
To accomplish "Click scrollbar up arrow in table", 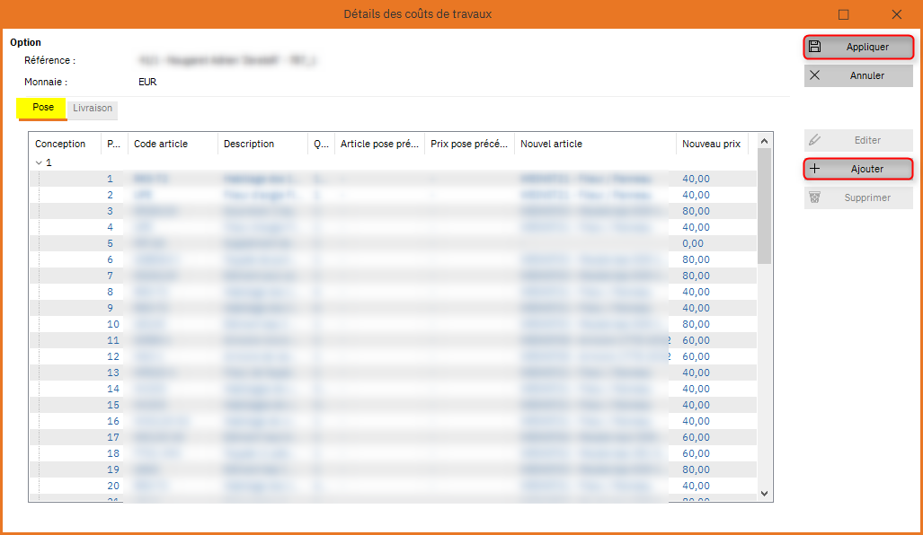I will [764, 141].
